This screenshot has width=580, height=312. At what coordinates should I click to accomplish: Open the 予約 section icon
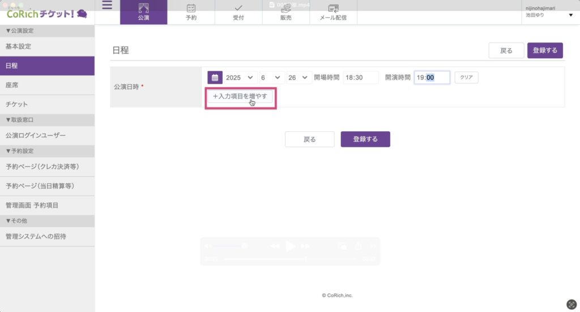(x=191, y=12)
